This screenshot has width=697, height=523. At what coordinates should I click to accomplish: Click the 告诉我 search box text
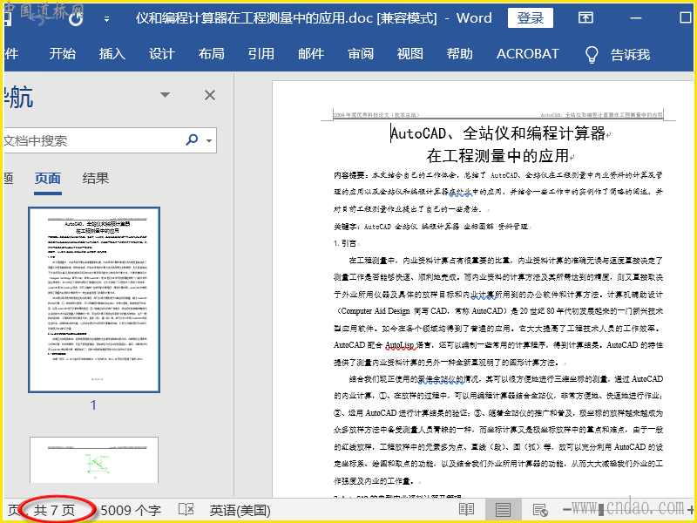630,55
